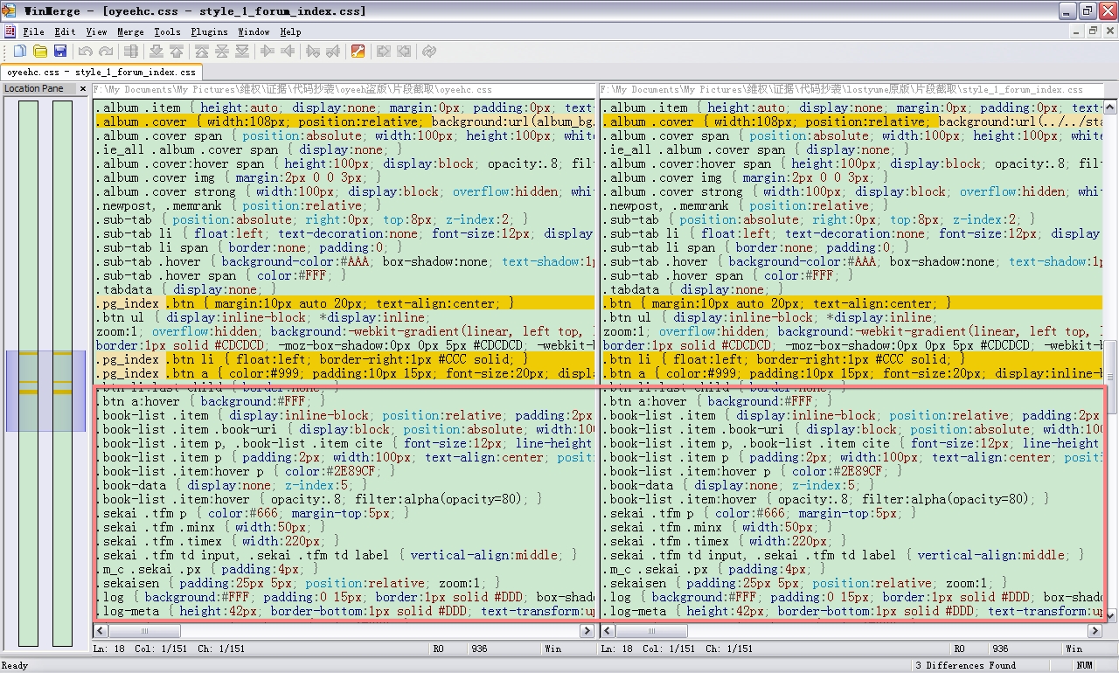Close the Location Pane
The height and width of the screenshot is (673, 1119).
[83, 88]
